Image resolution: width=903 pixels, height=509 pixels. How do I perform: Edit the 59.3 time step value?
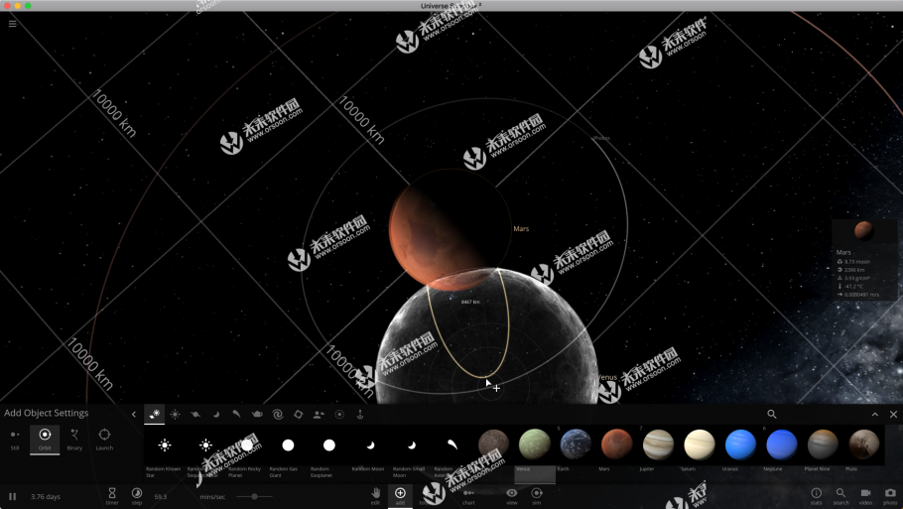pos(161,496)
